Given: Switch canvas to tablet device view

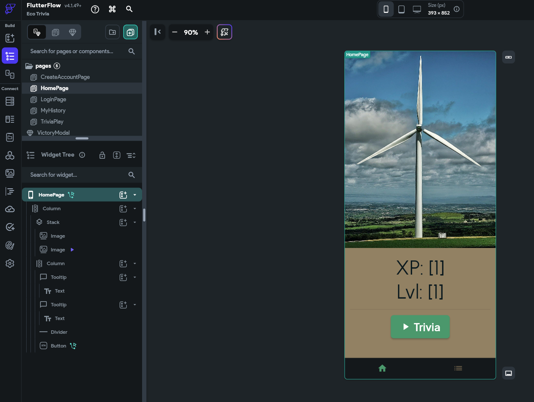Looking at the screenshot, I should click(401, 9).
